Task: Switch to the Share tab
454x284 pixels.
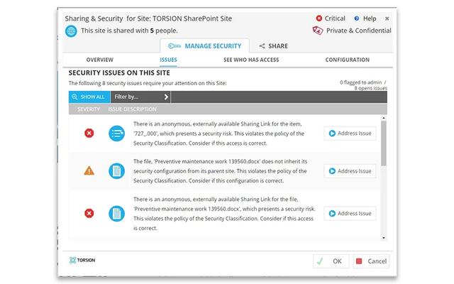Action: tap(273, 46)
